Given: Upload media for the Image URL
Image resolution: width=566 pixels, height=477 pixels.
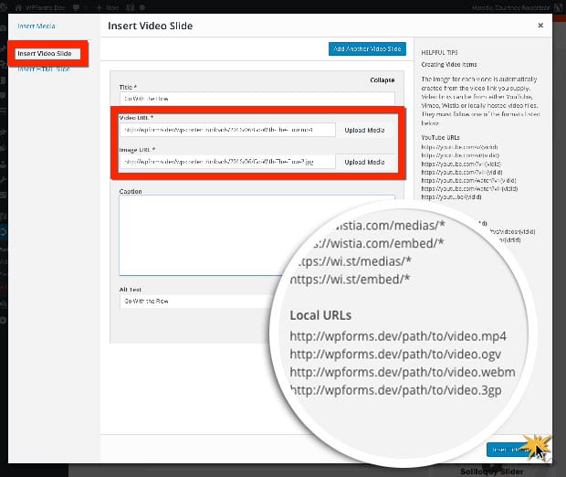Looking at the screenshot, I should tap(364, 163).
